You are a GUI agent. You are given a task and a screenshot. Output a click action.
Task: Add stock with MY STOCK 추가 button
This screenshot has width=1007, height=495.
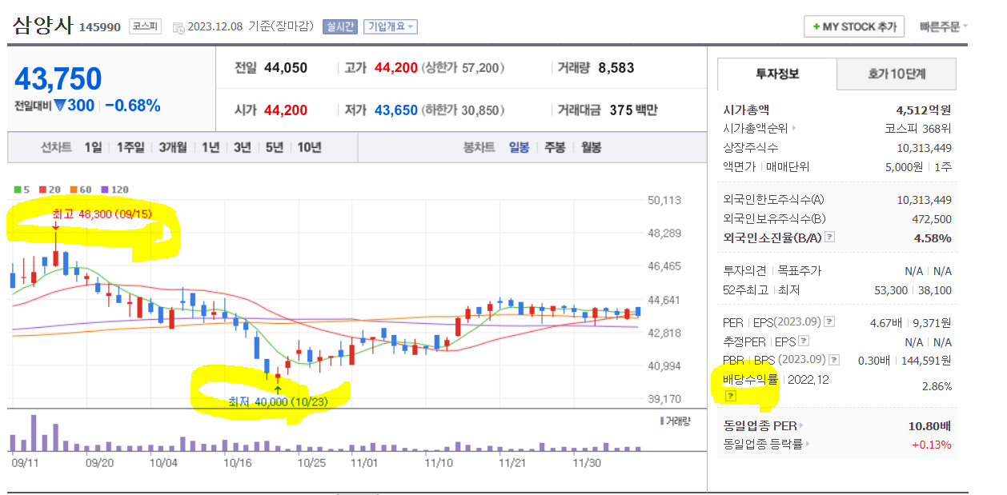[x=854, y=26]
